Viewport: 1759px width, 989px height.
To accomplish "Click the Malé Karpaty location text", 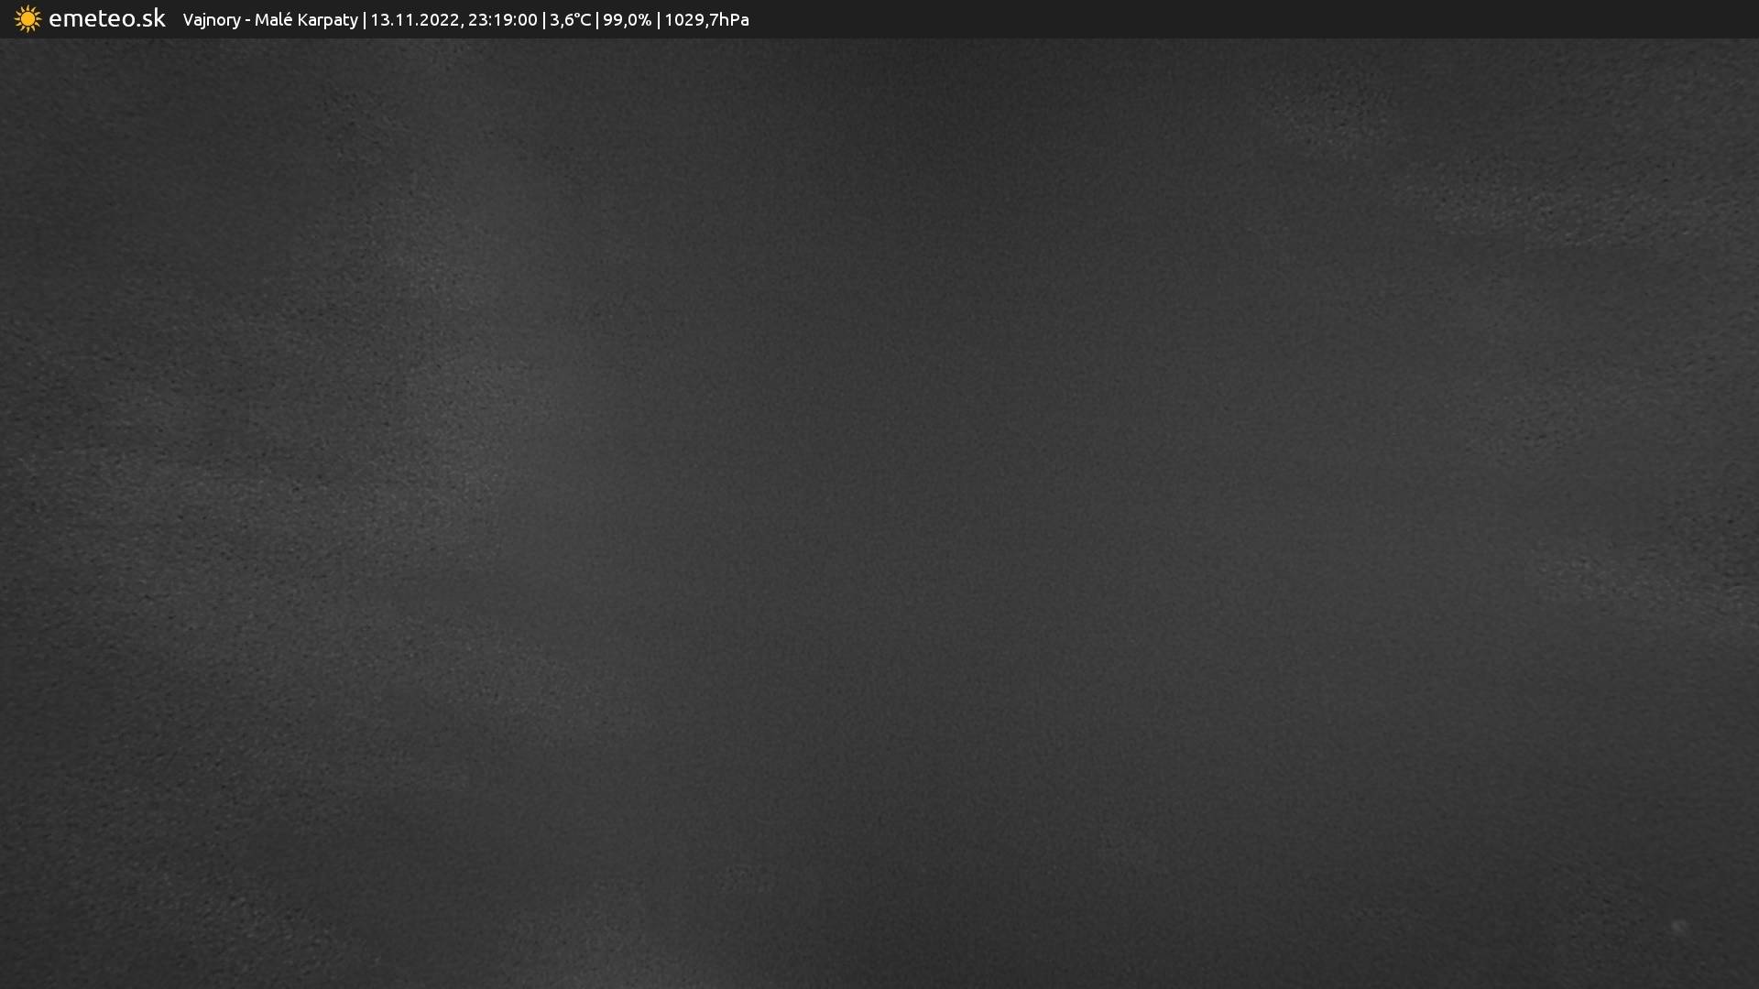I will [306, 20].
